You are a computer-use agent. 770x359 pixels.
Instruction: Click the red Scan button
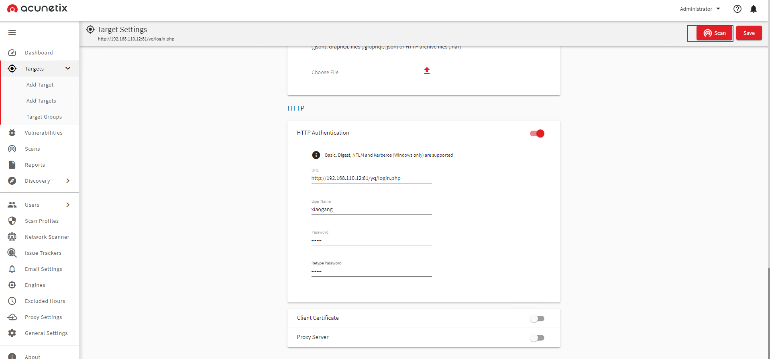pos(715,33)
